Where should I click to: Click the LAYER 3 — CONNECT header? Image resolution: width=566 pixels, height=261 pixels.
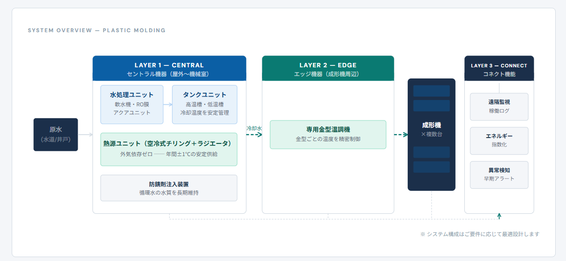[x=499, y=68]
